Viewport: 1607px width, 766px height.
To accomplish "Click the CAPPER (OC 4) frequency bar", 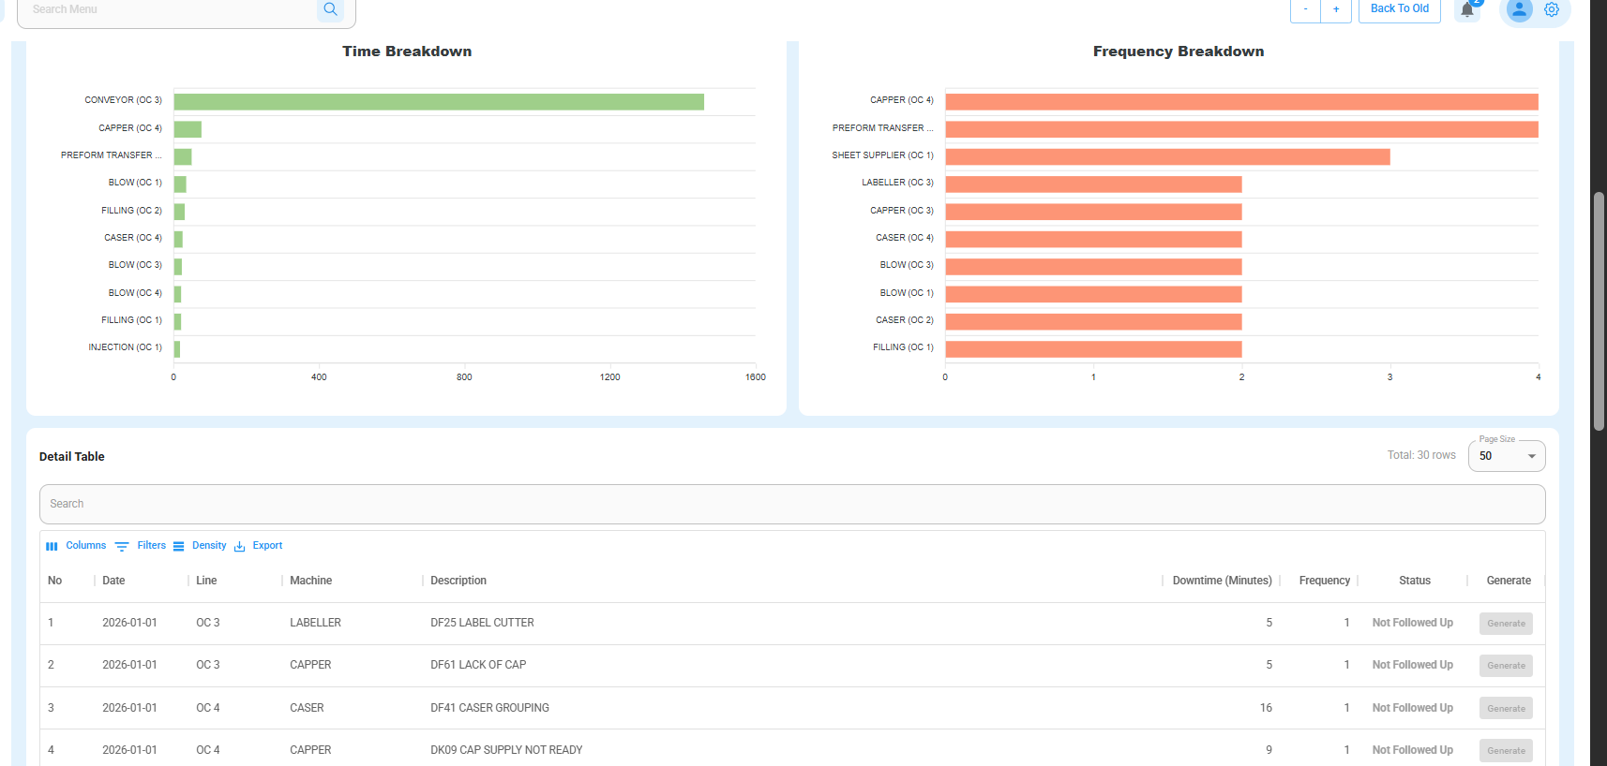I will click(1241, 101).
